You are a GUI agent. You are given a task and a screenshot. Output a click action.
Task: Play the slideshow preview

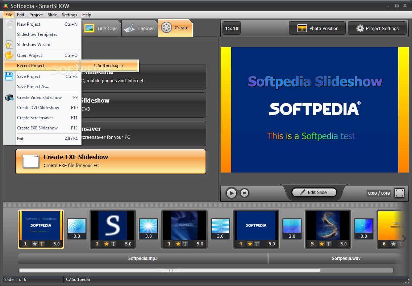click(x=231, y=193)
